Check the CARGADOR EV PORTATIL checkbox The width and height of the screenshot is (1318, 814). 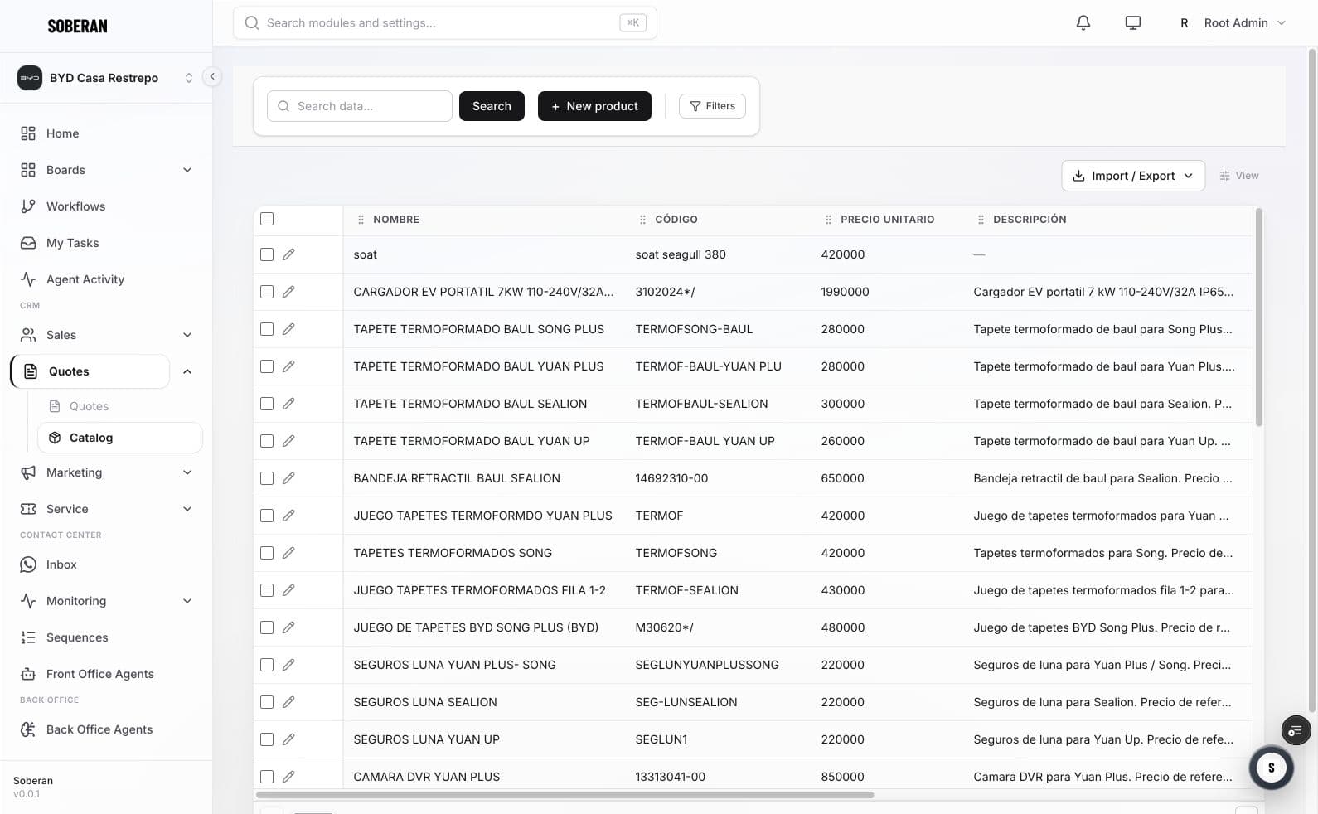[267, 292]
